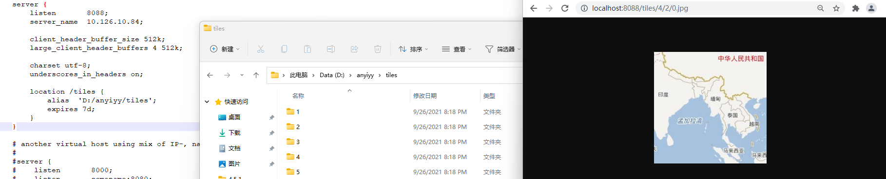Click 此电脑 in the address breadcrumb
This screenshot has width=886, height=179.
299,75
